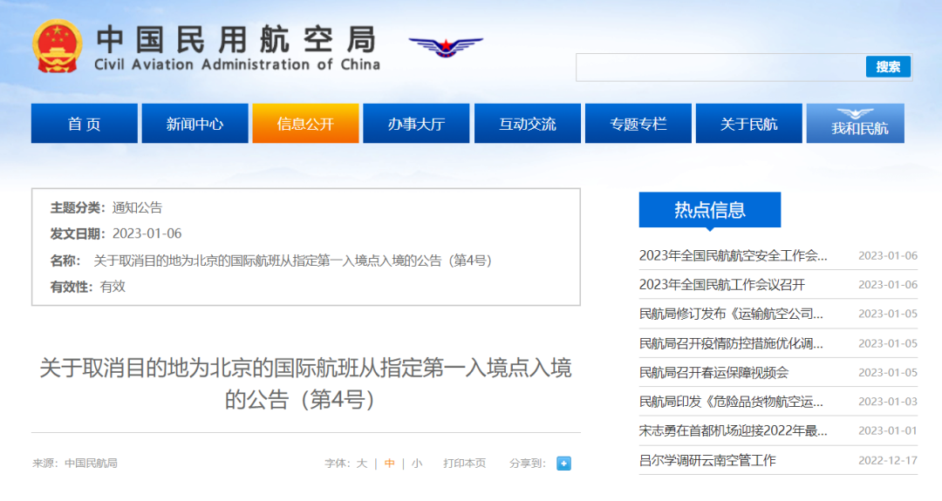Open 2023年全国民航航空安全工作会 news link

(x=733, y=255)
